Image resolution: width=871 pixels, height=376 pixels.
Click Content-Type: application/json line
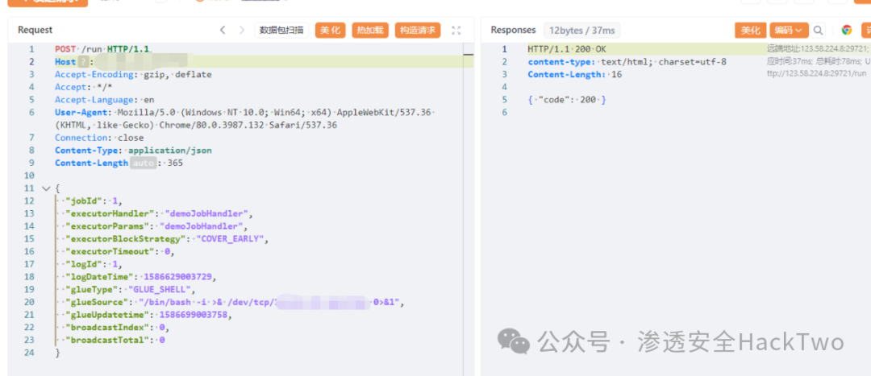coord(133,151)
